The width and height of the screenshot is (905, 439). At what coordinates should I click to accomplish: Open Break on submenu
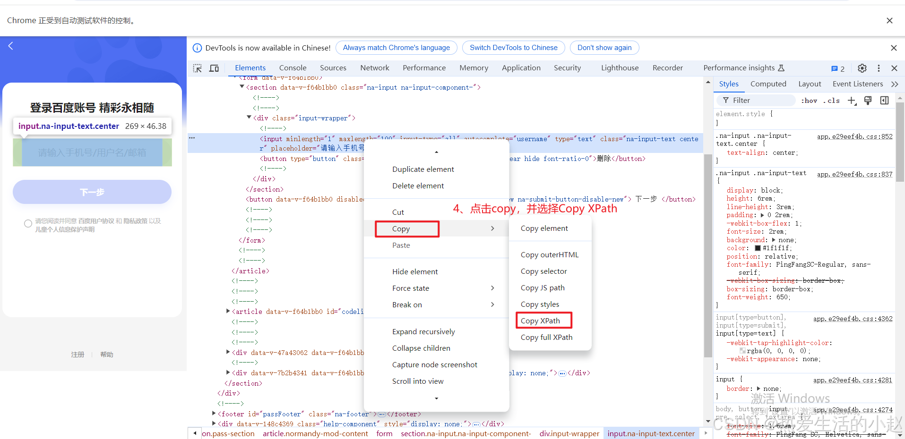[x=437, y=304]
